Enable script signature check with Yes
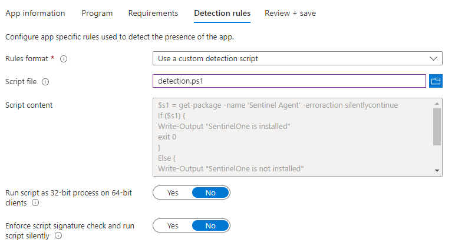This screenshot has height=249, width=455. [173, 225]
